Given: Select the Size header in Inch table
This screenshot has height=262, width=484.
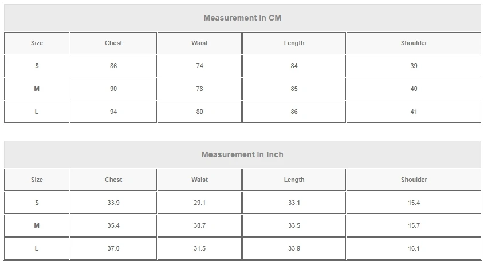Looking at the screenshot, I should [37, 180].
